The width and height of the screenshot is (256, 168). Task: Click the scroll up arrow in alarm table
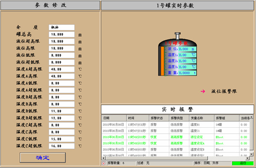tap(251, 117)
